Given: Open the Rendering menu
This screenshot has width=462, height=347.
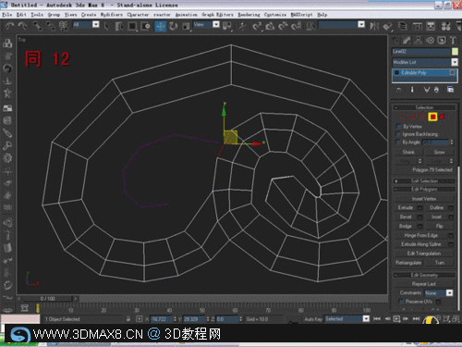Looking at the screenshot, I should pos(249,15).
